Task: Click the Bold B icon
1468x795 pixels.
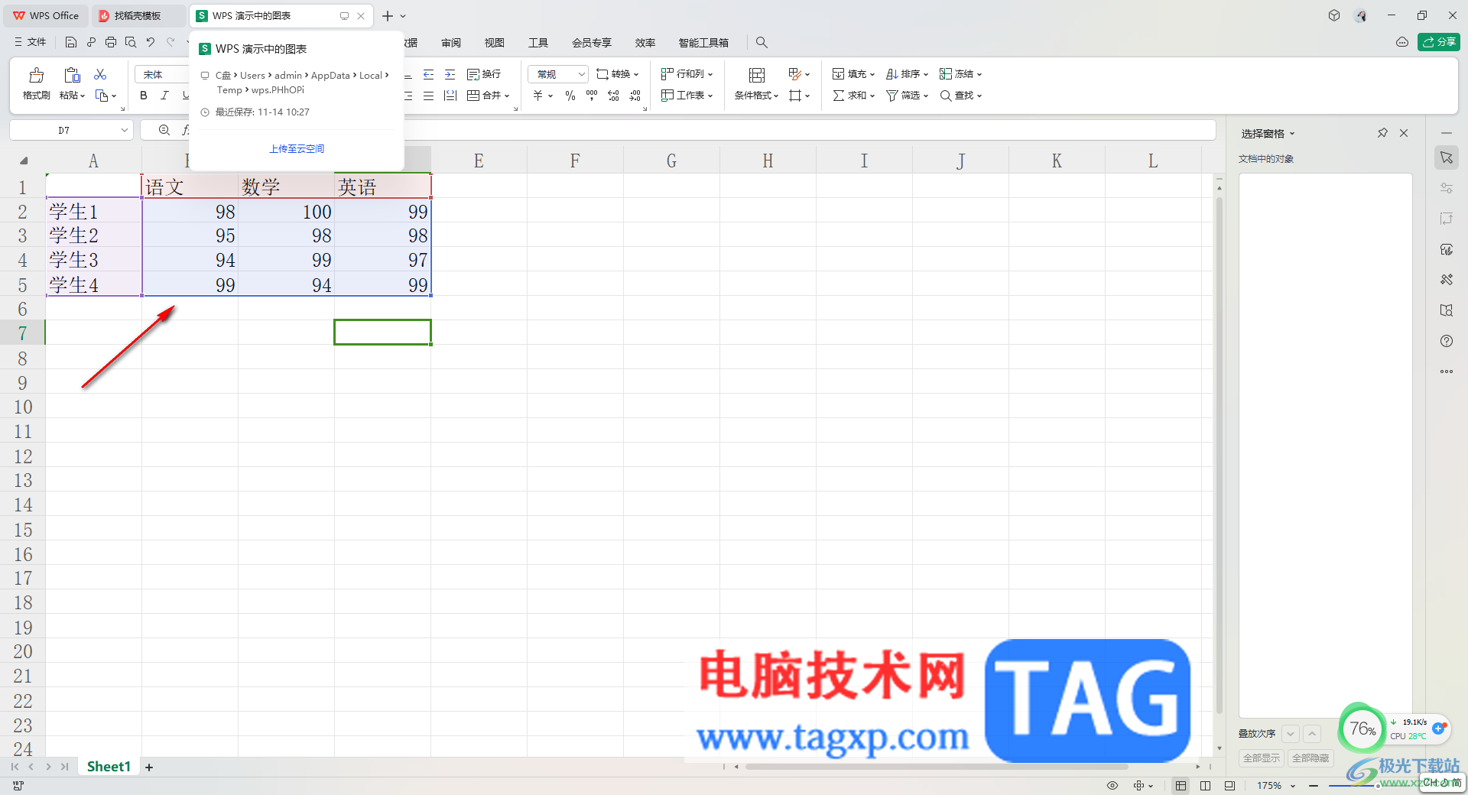Action: click(x=143, y=96)
